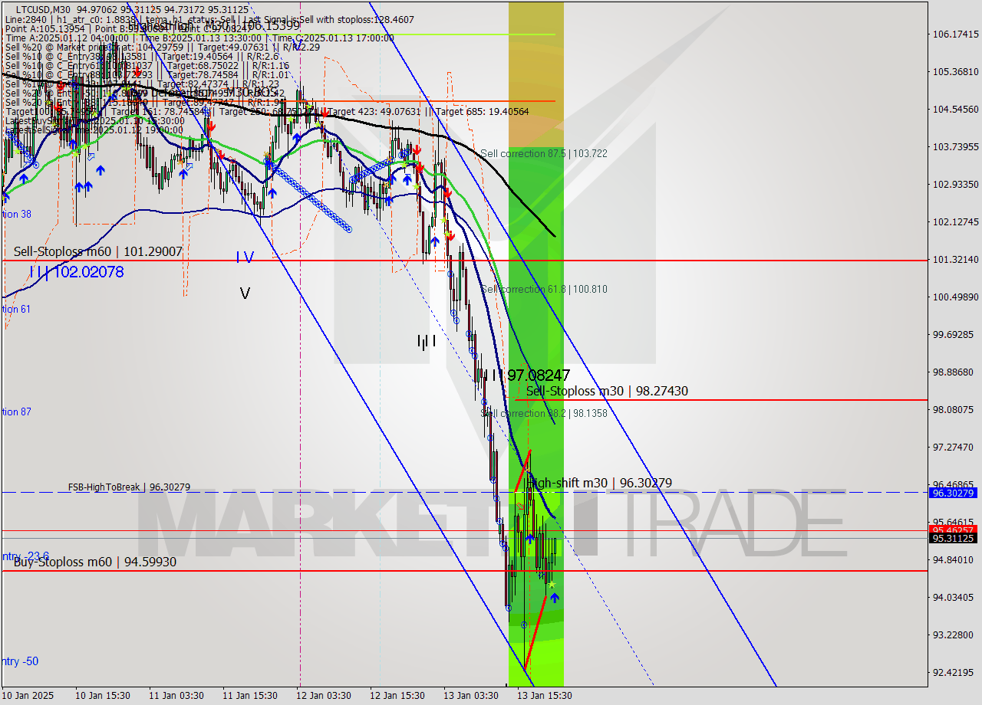Click the '97.08247' wave I price label

click(539, 375)
